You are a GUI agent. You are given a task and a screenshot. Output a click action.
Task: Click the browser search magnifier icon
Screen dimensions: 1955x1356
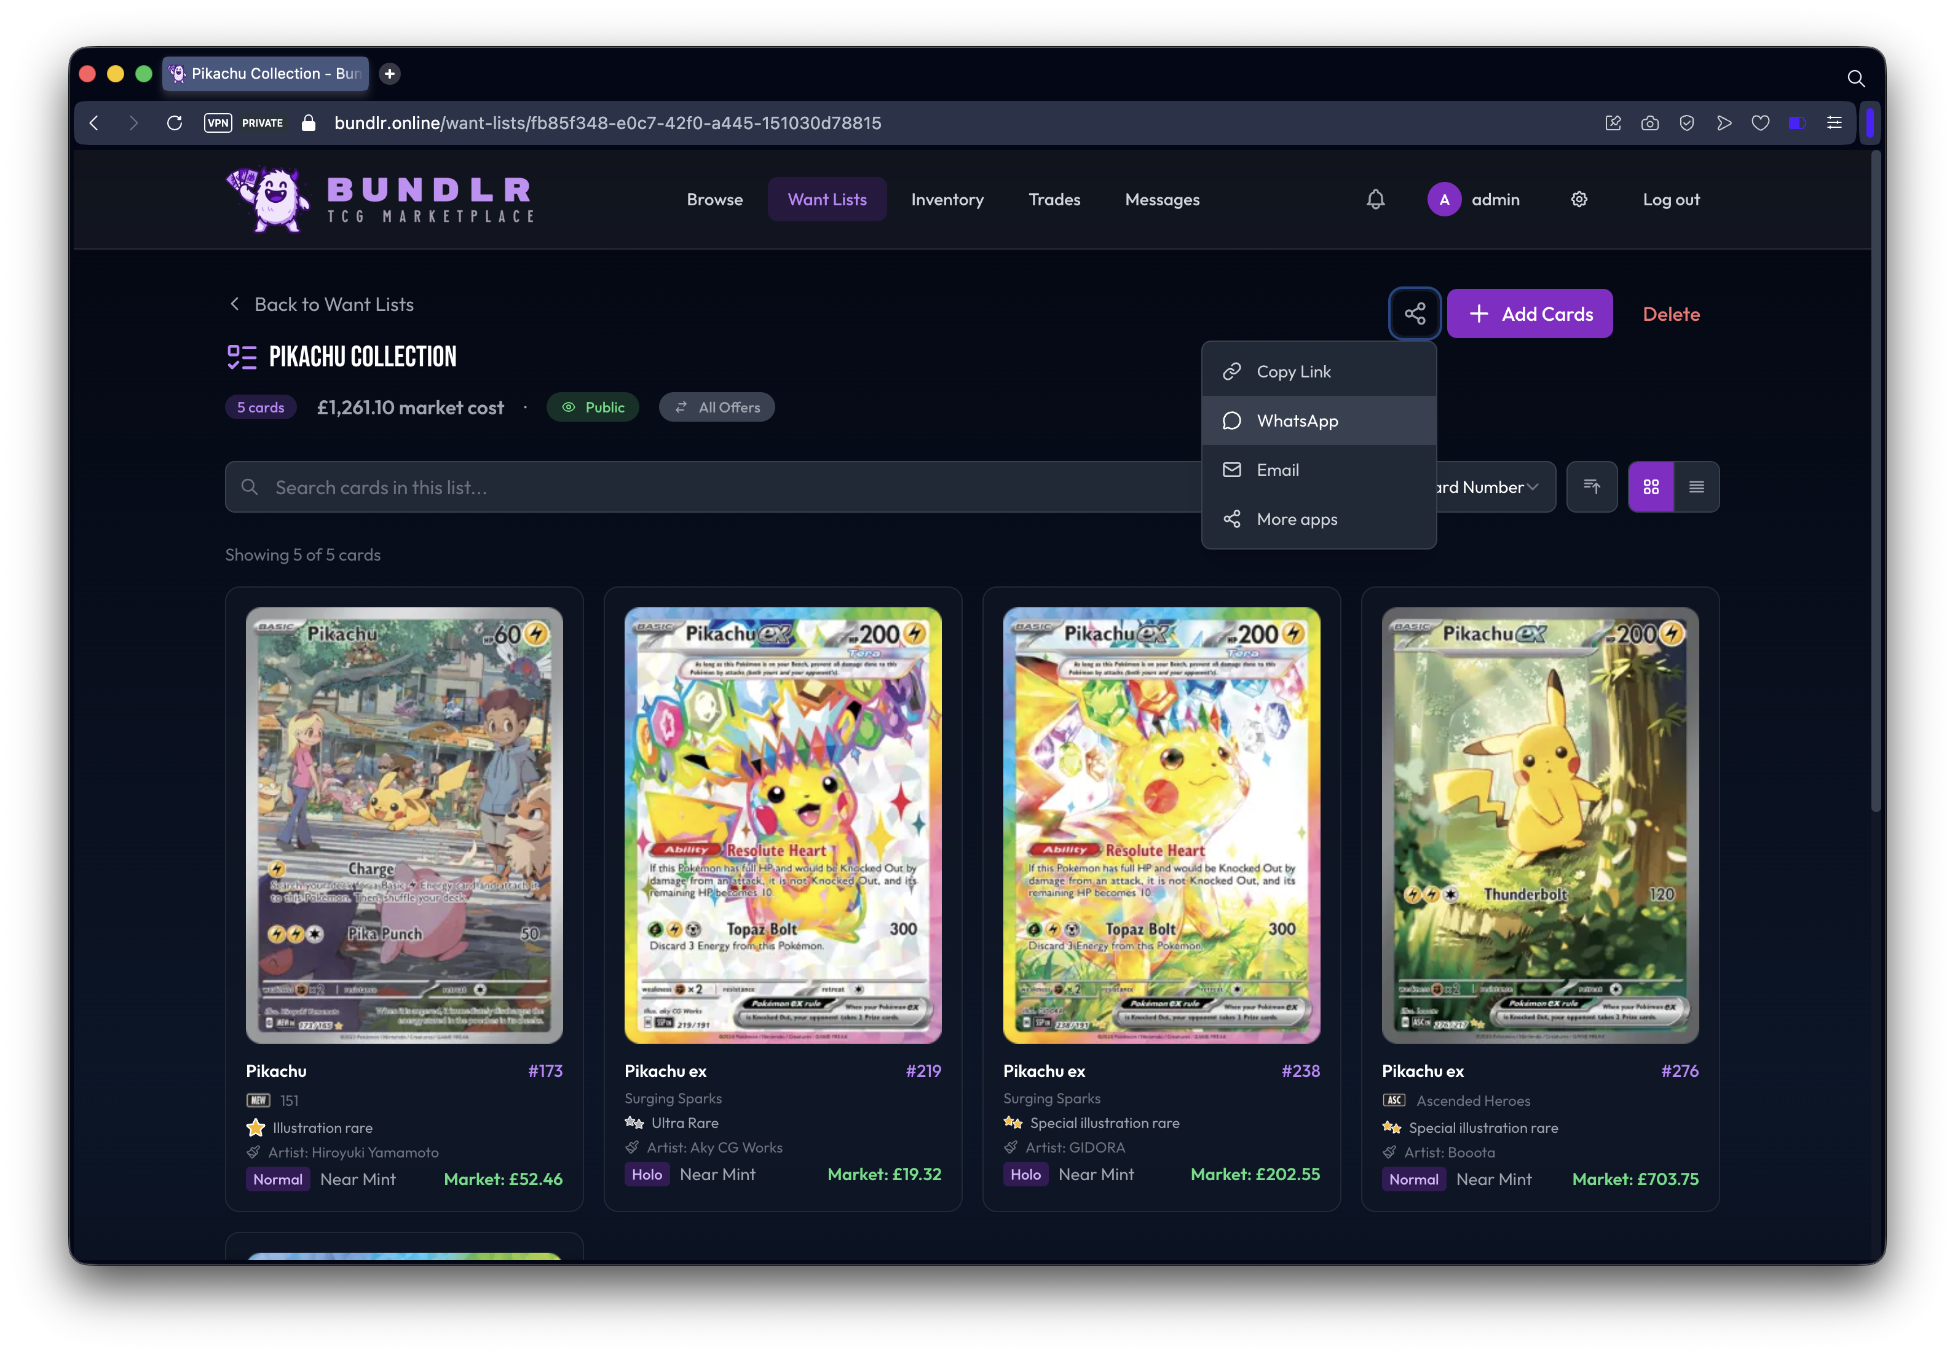coord(1855,79)
